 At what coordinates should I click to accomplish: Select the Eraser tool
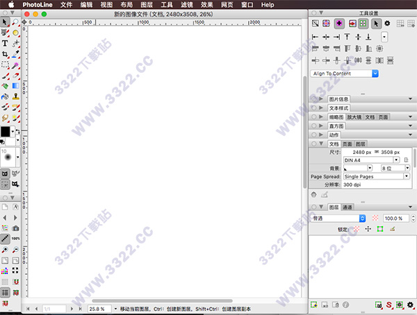point(16,76)
